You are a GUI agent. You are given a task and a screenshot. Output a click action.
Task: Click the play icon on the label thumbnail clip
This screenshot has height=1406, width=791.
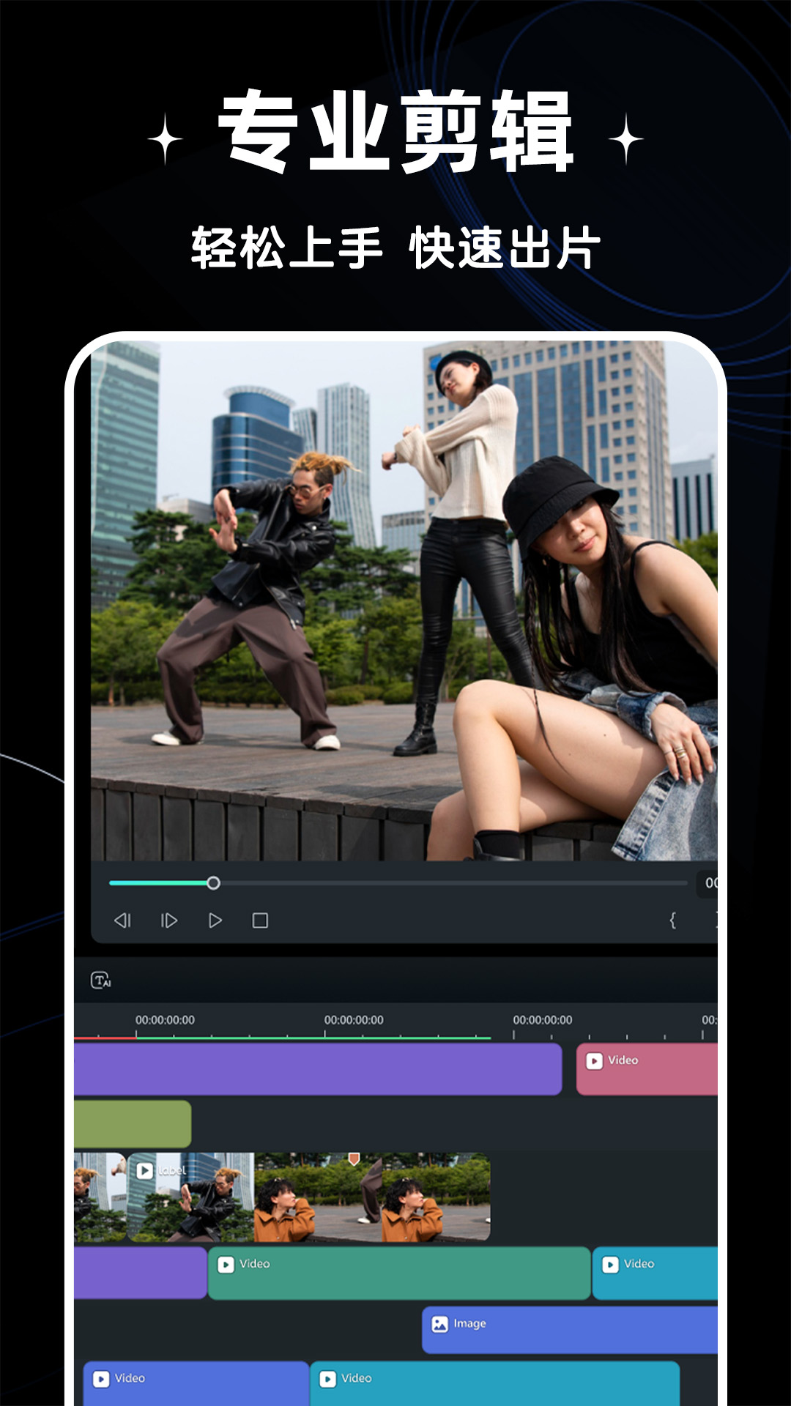click(x=145, y=1171)
